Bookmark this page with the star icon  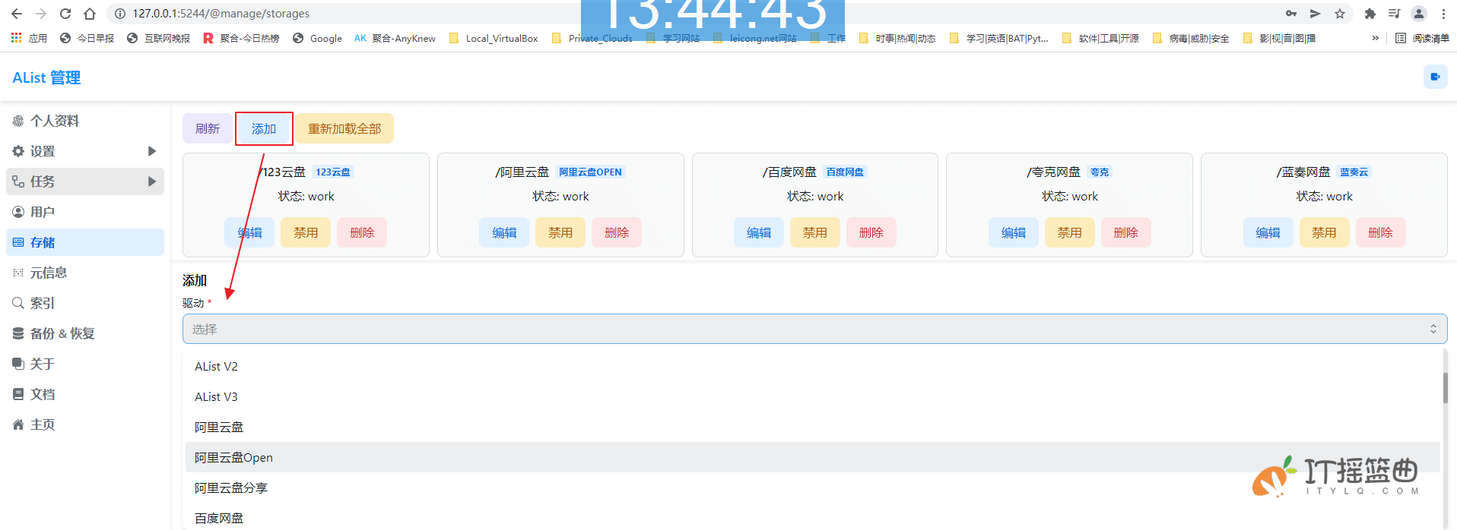click(x=1340, y=14)
